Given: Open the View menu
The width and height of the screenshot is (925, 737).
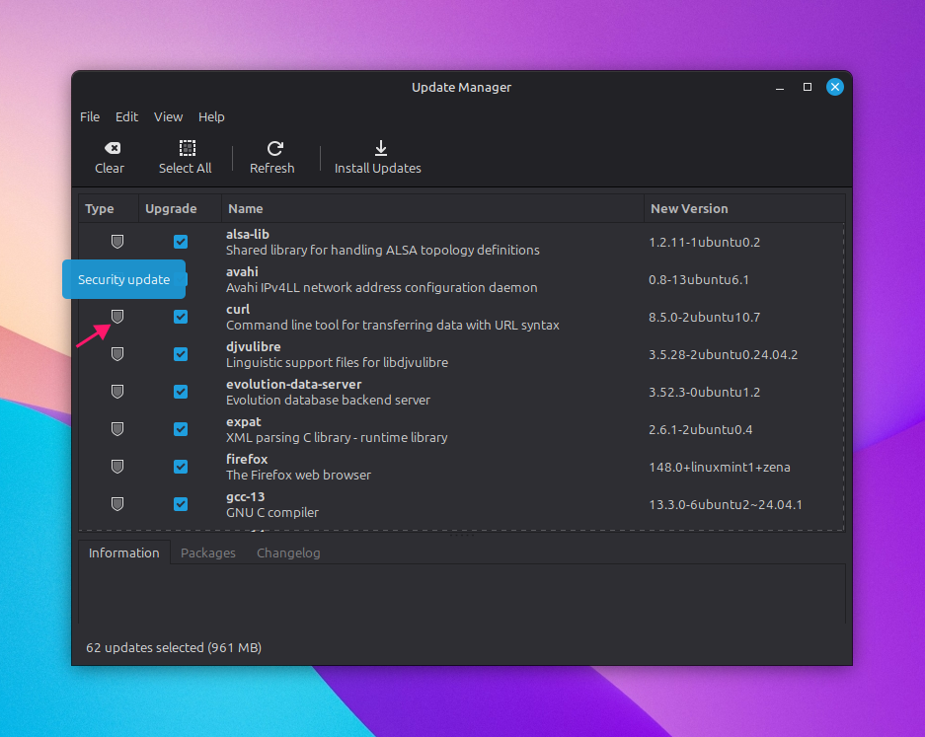Looking at the screenshot, I should [168, 116].
